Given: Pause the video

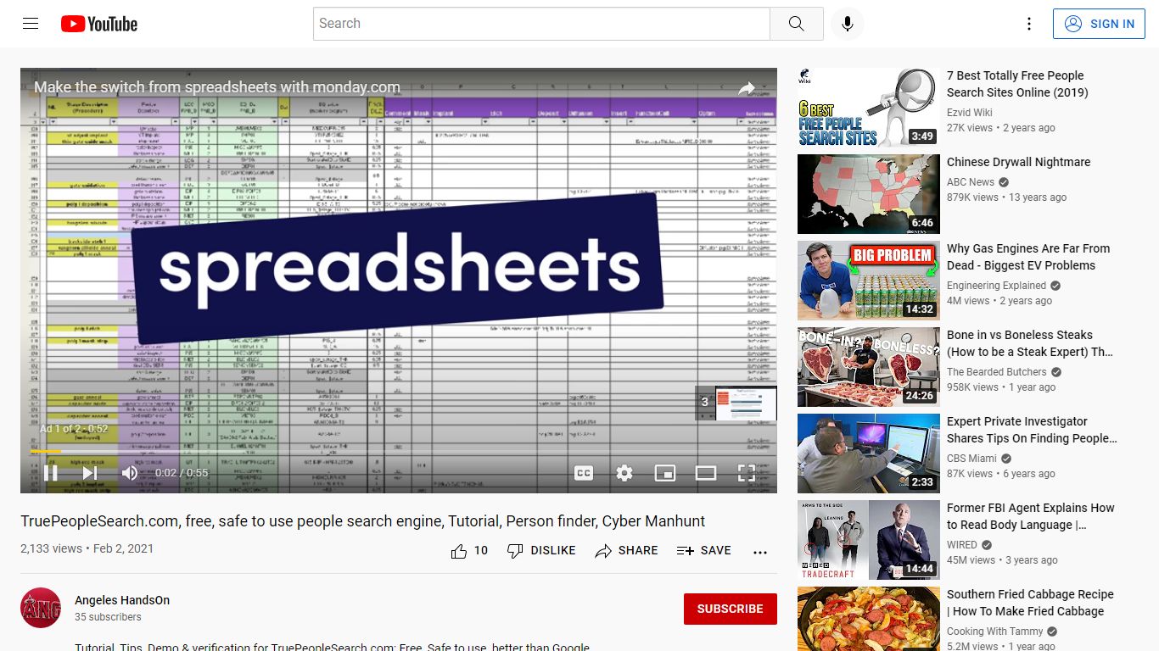Looking at the screenshot, I should pos(51,473).
